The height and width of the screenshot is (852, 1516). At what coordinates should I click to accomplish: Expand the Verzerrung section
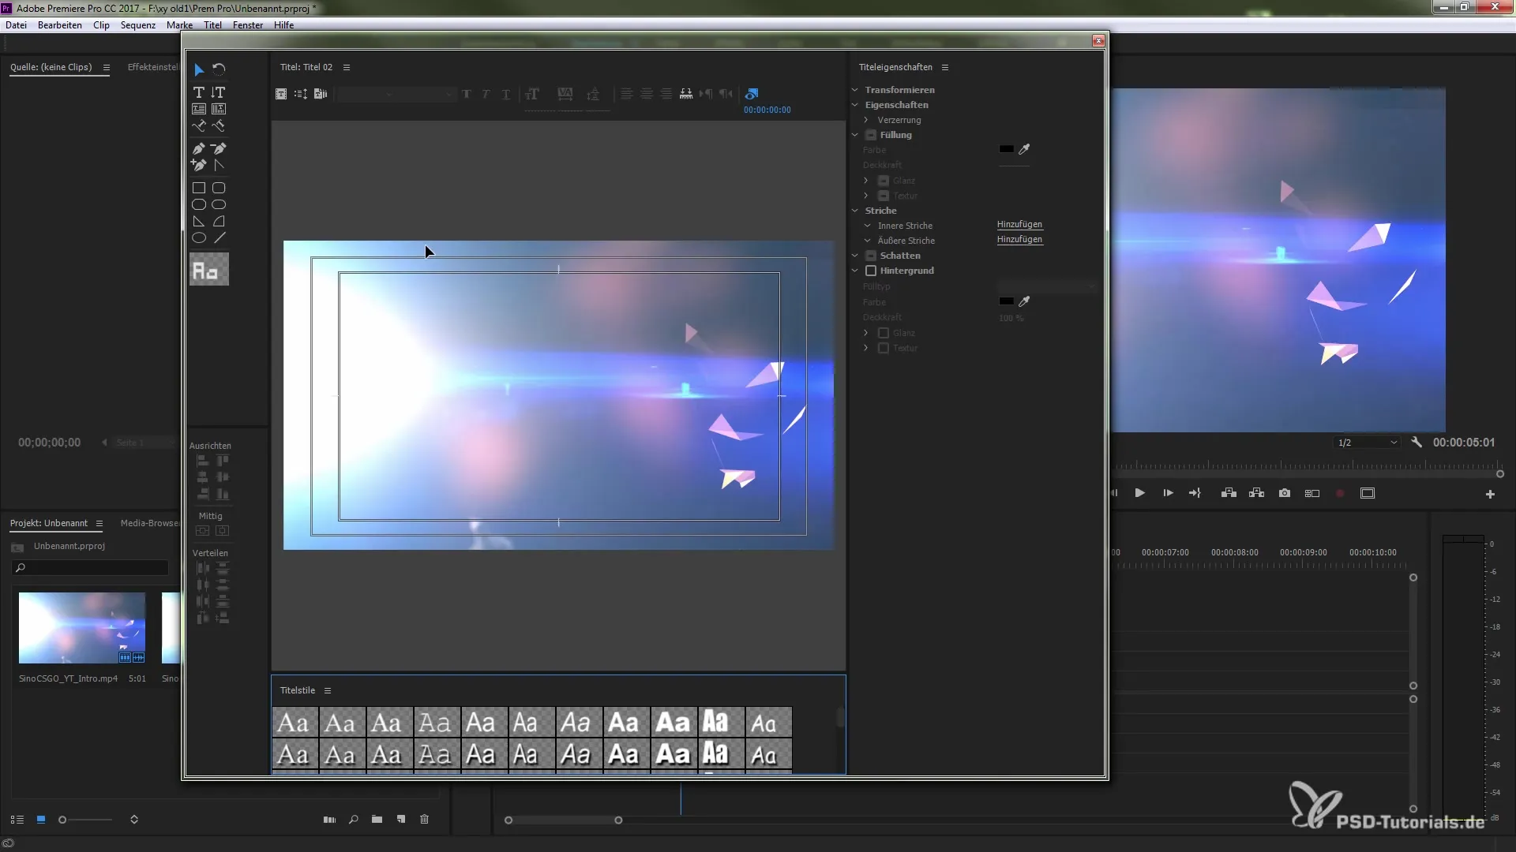[866, 120]
